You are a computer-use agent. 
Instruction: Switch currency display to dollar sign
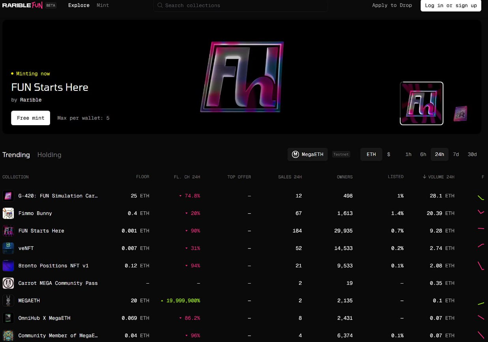coord(389,154)
